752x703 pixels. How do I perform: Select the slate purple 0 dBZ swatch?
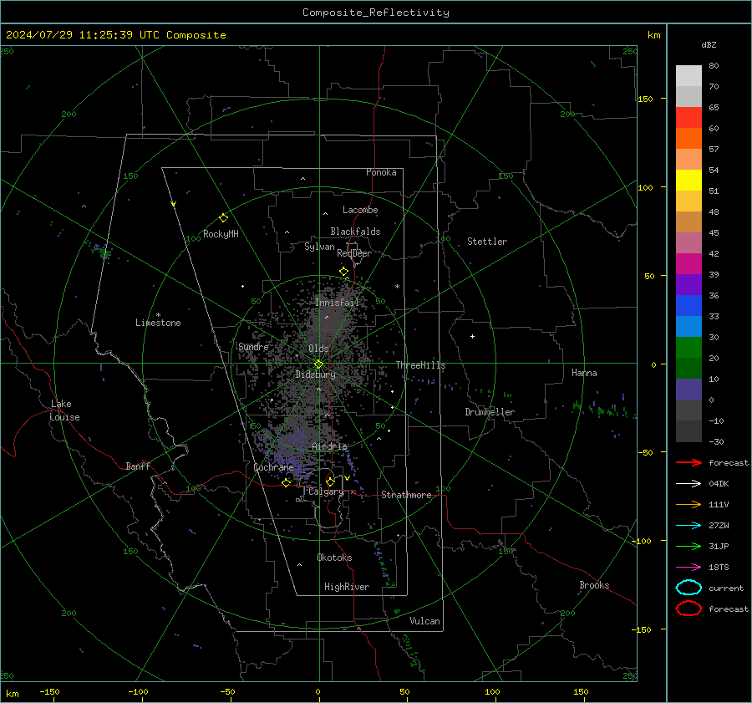pyautogui.click(x=688, y=389)
